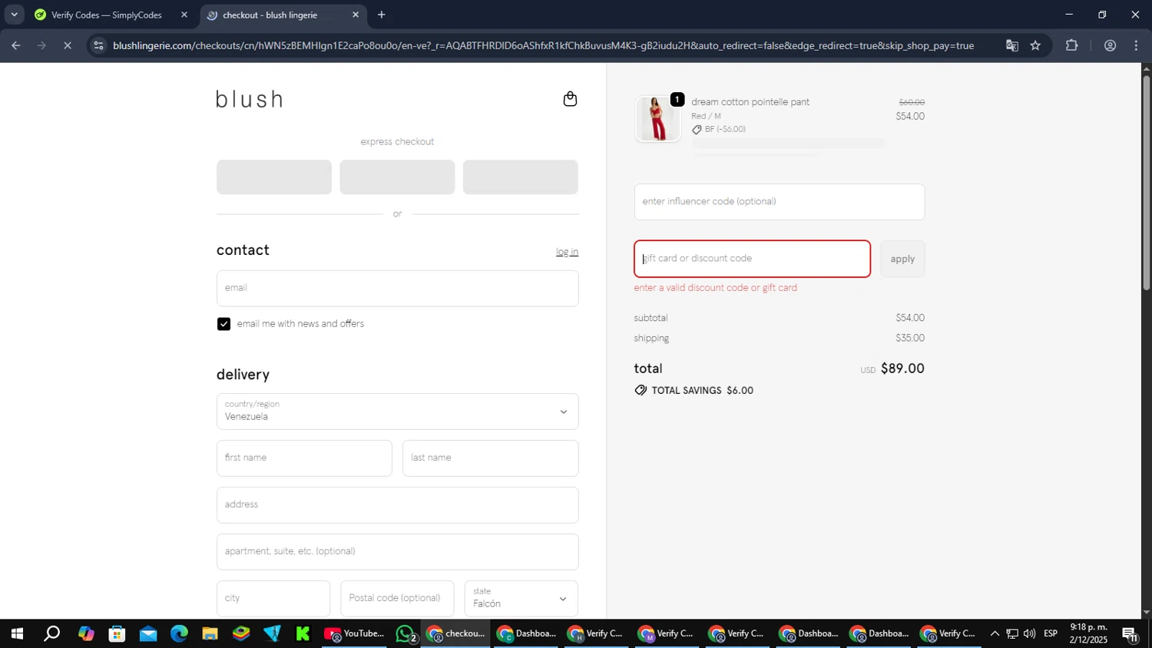Bookmark this page with the star icon
This screenshot has width=1152, height=648.
pos(1035,46)
